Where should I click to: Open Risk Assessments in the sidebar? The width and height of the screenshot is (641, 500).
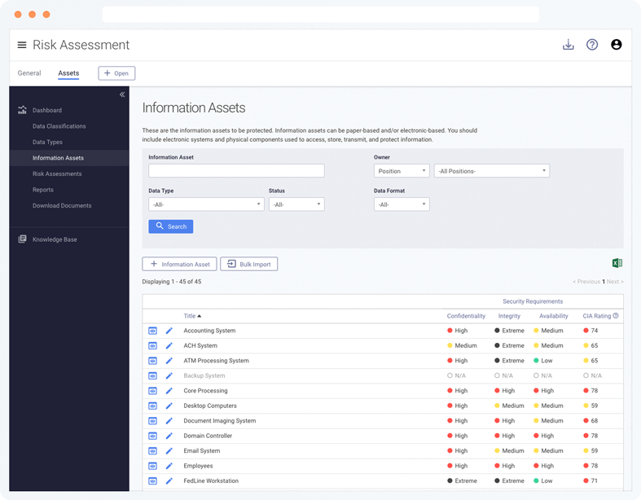pos(57,173)
